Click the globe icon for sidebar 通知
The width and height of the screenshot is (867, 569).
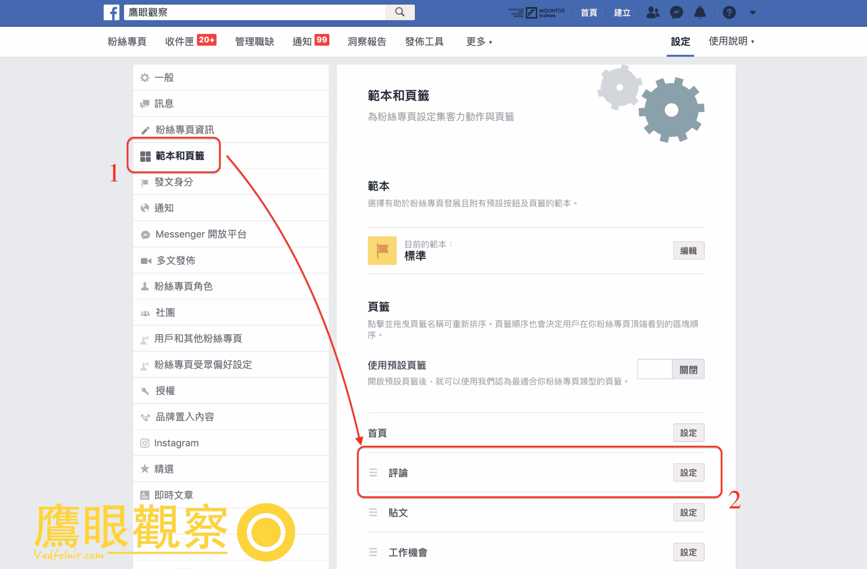pos(145,208)
